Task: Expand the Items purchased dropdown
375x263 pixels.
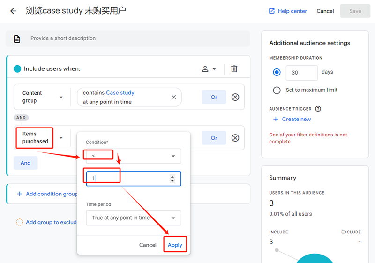Action: click(61, 138)
